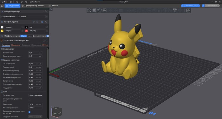Click the red filament 4 color swatch
Screen dimensions: 222x119
pyautogui.click(x=26, y=31)
